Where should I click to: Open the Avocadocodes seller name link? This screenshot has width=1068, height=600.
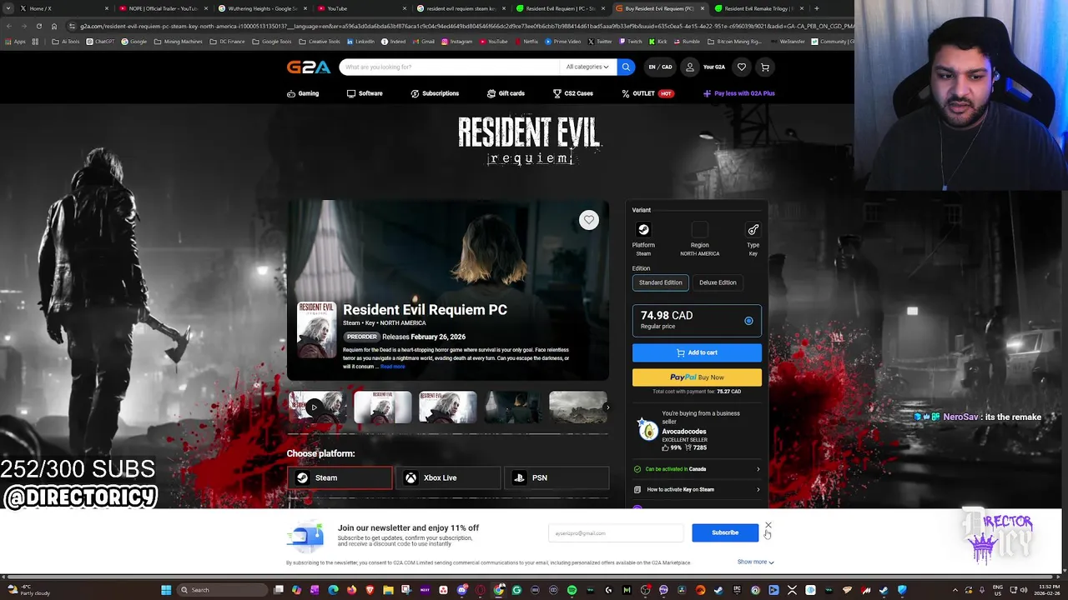click(x=683, y=432)
